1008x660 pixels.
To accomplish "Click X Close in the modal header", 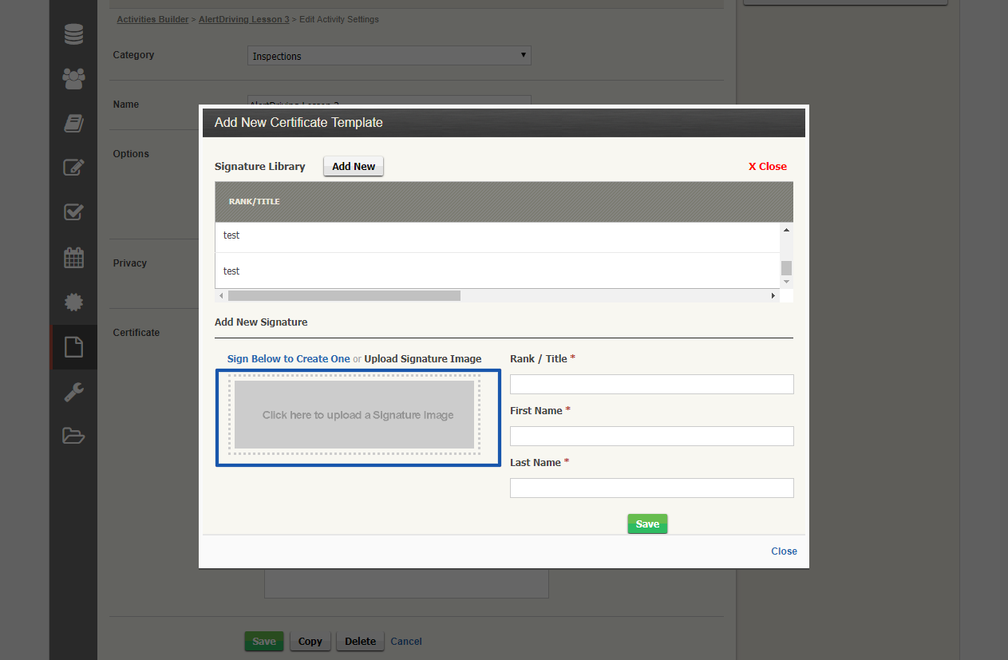I will (x=767, y=166).
